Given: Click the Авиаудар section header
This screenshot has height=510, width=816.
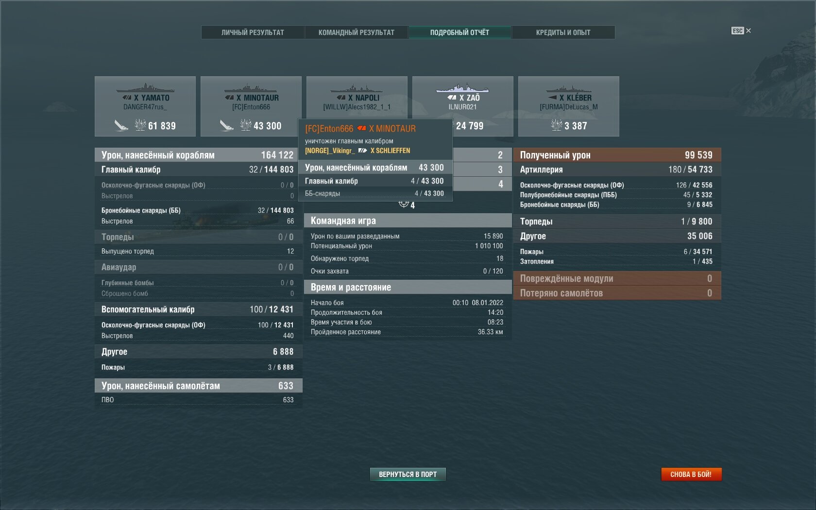Looking at the screenshot, I should pyautogui.click(x=198, y=267).
